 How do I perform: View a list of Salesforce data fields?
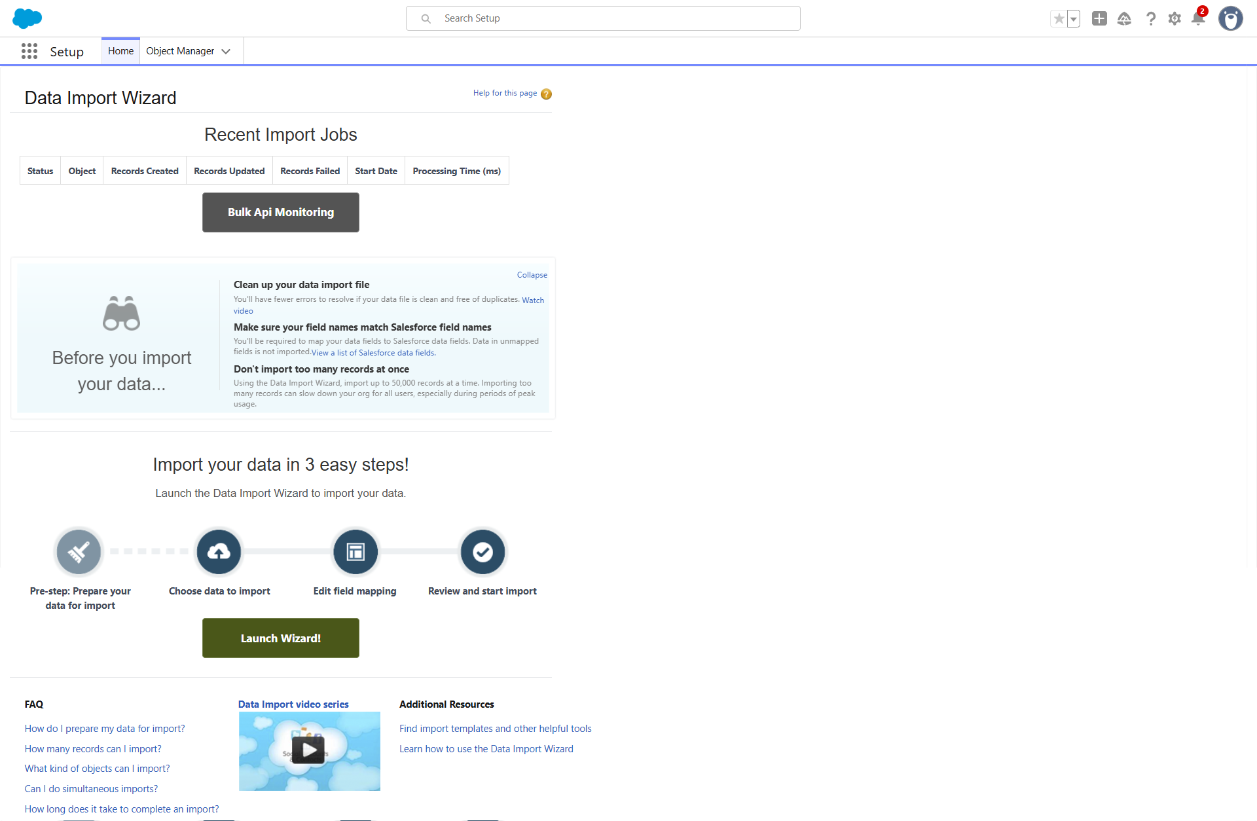coord(373,353)
